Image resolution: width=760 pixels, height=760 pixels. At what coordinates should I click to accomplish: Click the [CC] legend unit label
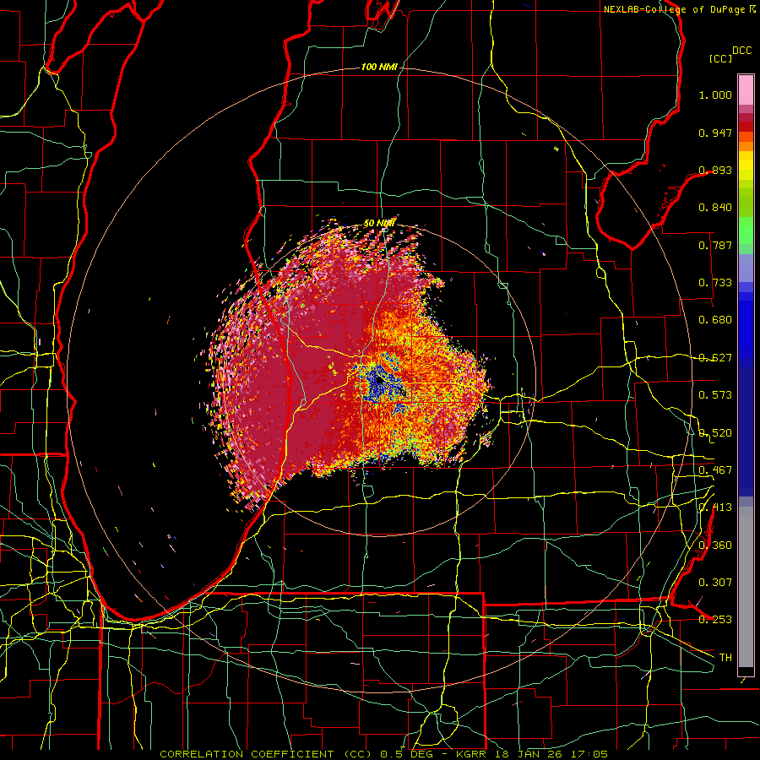721,58
